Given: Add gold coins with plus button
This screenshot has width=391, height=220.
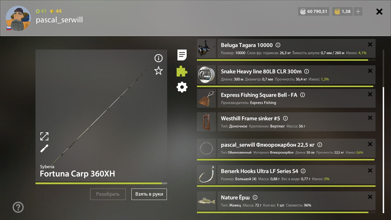Looking at the screenshot, I should click(x=358, y=12).
